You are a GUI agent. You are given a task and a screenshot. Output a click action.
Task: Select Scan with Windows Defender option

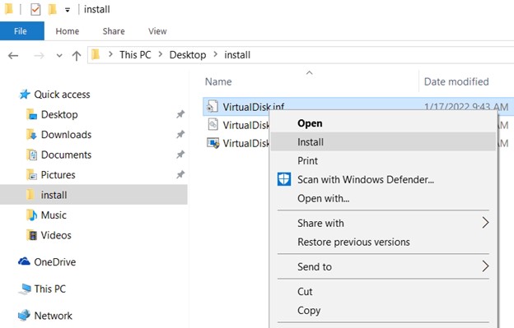(383, 179)
